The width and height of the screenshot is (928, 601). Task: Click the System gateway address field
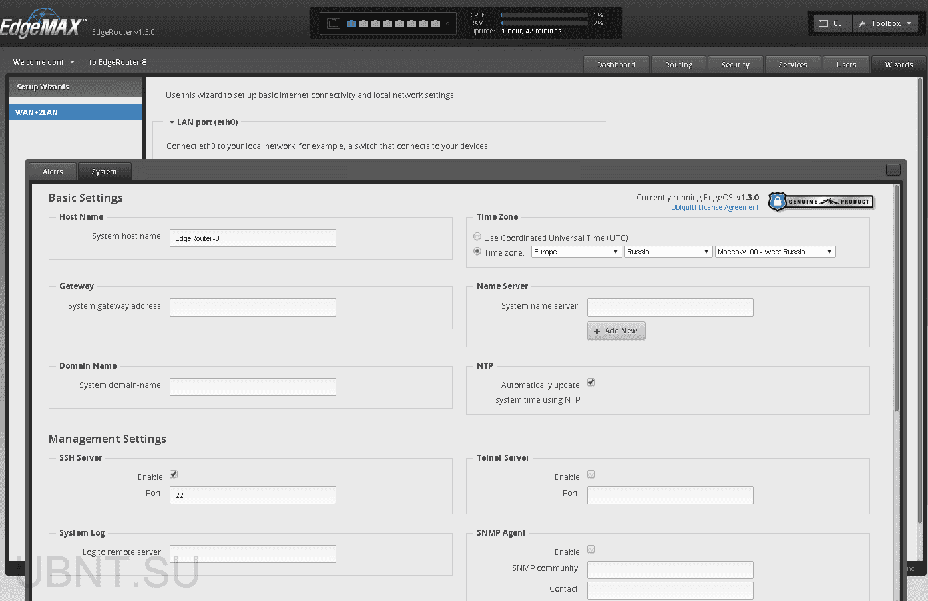coord(252,307)
